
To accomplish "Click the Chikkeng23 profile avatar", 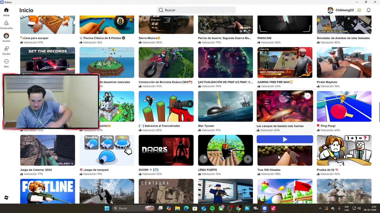I will point(330,10).
